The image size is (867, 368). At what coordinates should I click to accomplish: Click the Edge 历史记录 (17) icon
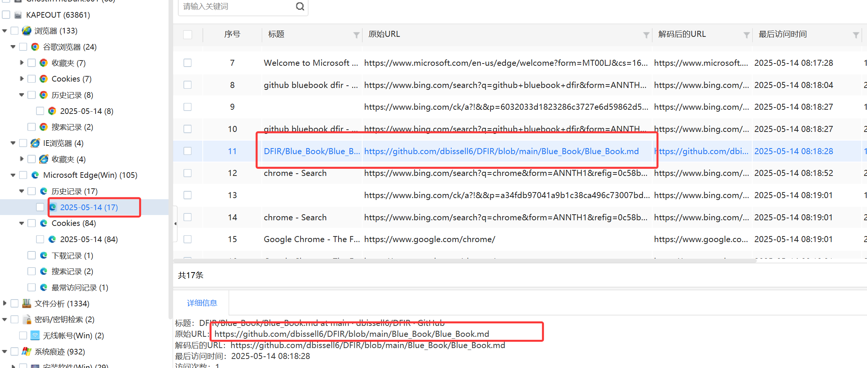[44, 191]
